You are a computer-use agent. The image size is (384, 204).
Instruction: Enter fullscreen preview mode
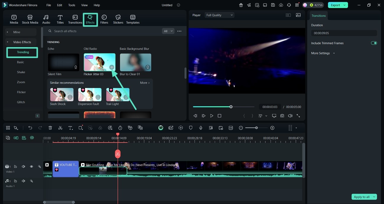coord(298,116)
